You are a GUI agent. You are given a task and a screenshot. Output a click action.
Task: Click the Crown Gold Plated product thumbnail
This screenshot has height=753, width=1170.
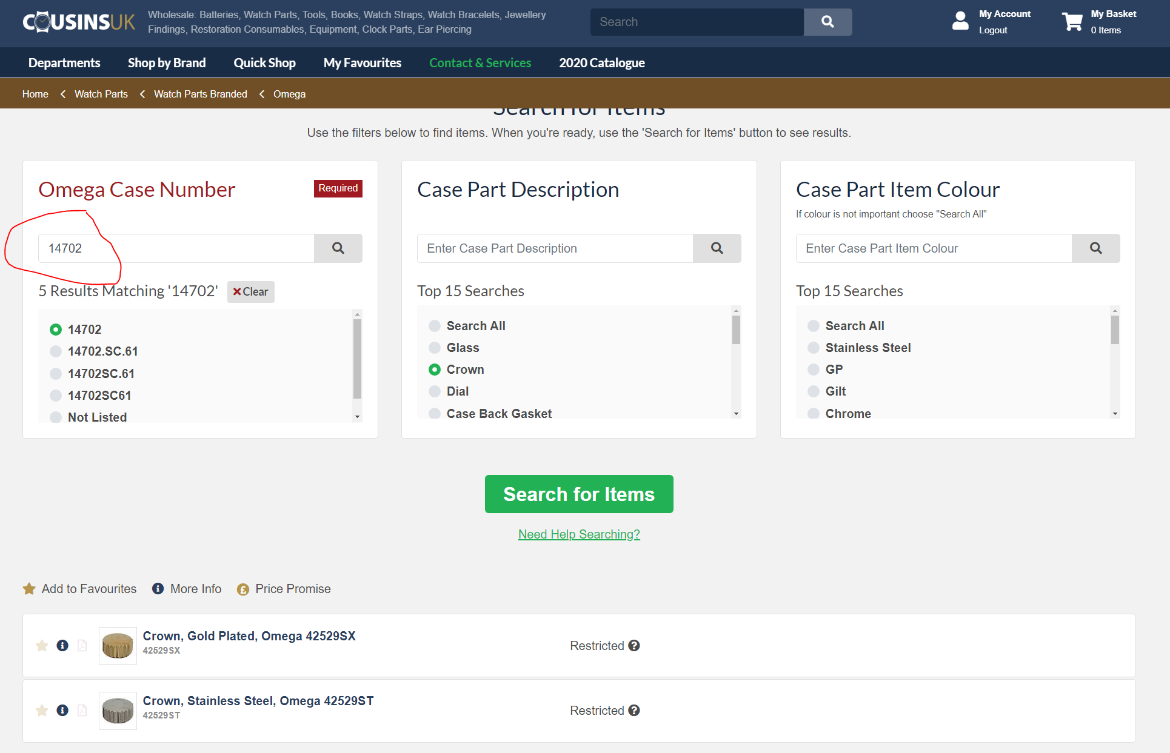click(x=118, y=646)
